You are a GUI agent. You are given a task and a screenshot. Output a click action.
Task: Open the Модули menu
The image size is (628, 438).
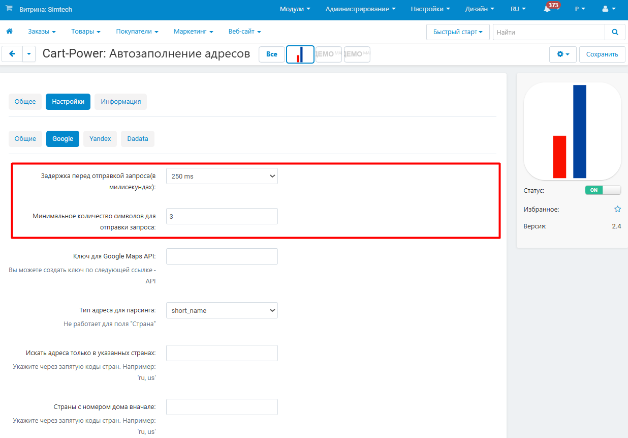[x=295, y=9]
